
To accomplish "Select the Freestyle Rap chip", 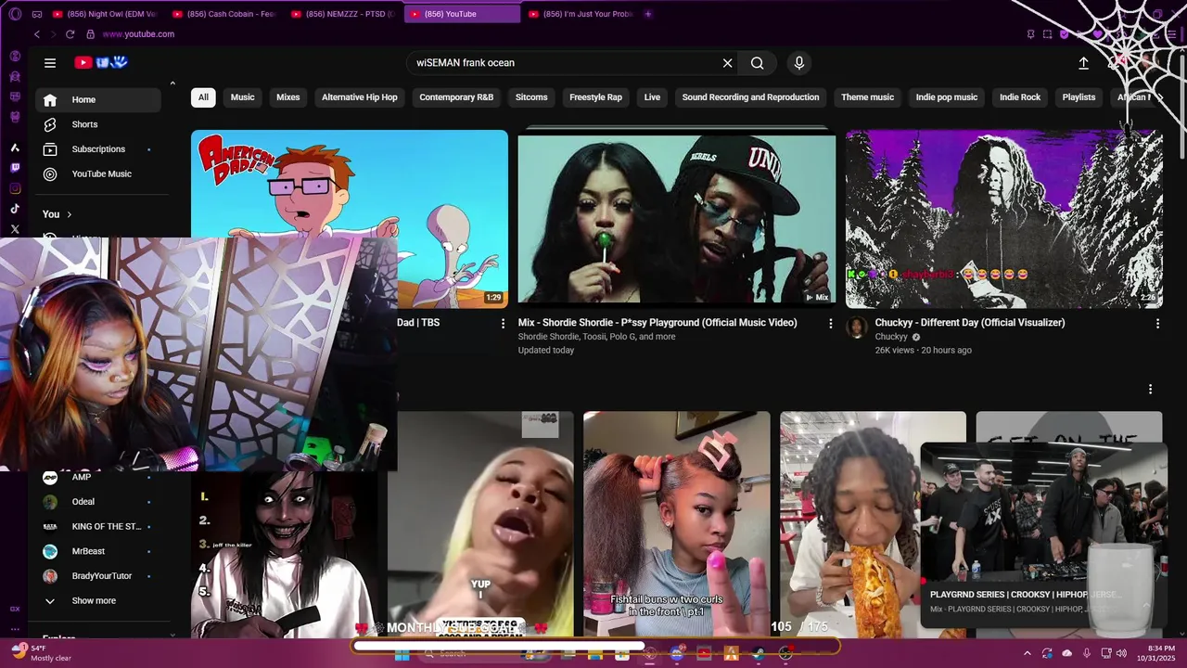I will tap(596, 97).
